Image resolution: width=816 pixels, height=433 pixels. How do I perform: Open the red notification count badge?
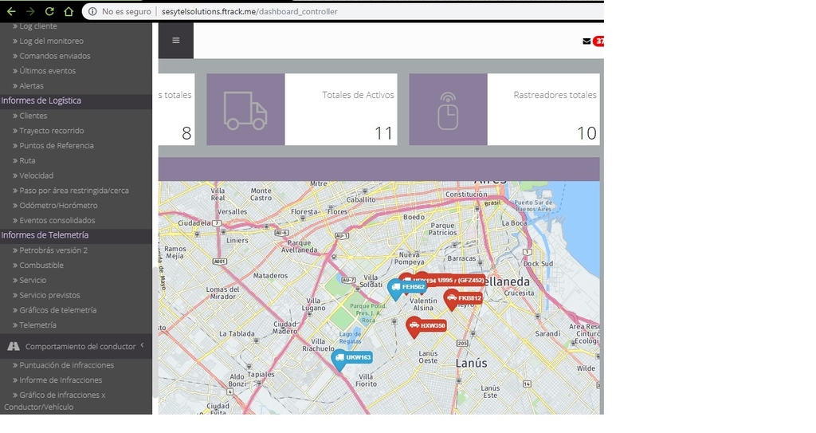click(x=599, y=41)
